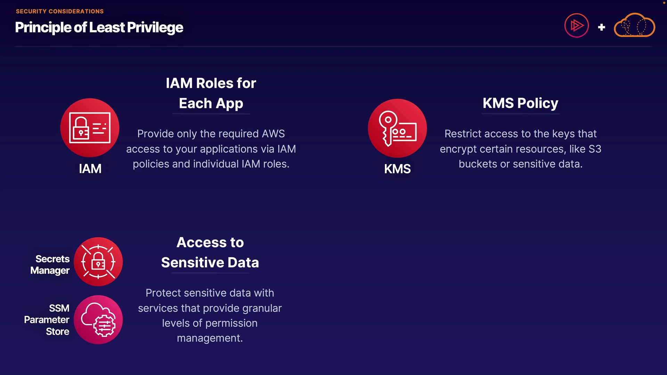Viewport: 667px width, 375px height.
Task: Click the 'IAM' label under the icon
Action: point(90,169)
